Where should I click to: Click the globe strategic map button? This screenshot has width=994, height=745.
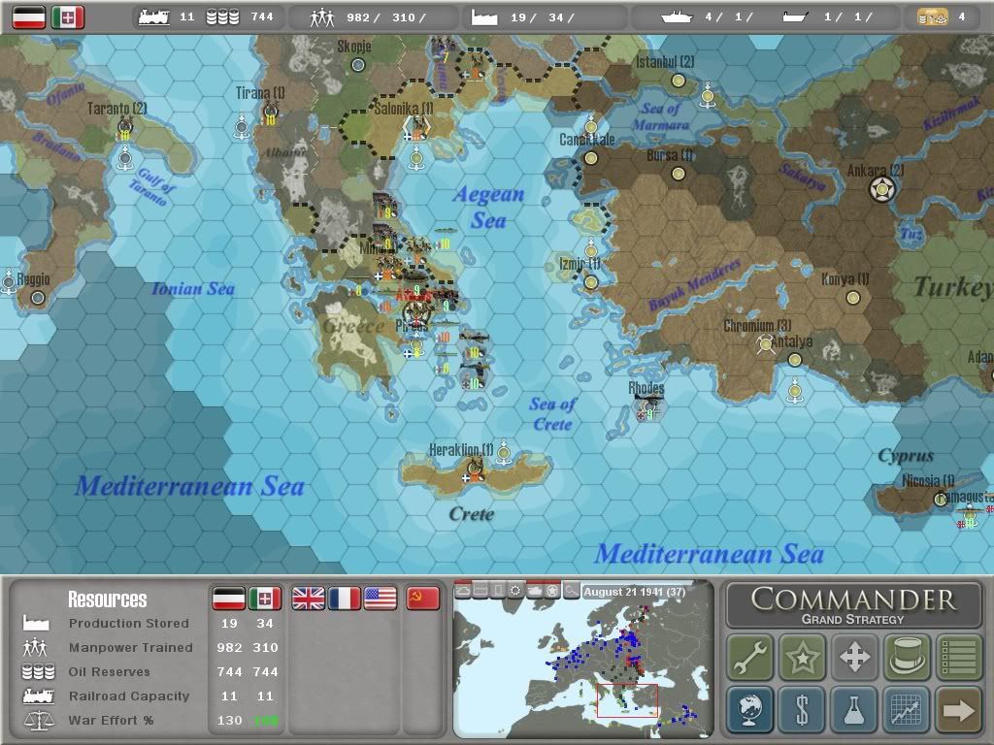coord(750,709)
